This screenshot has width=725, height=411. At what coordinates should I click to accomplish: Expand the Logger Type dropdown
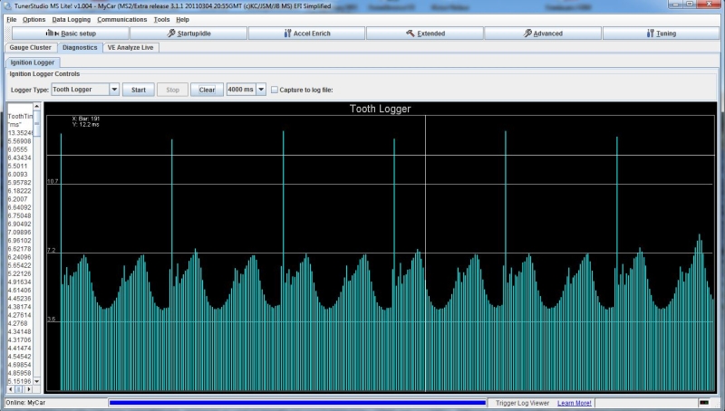114,90
